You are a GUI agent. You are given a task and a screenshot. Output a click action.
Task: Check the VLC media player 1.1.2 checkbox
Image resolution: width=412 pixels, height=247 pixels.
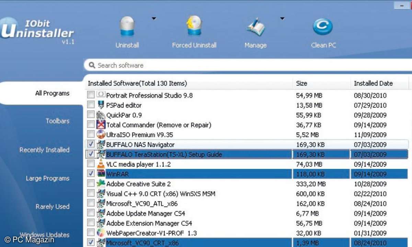pyautogui.click(x=91, y=164)
